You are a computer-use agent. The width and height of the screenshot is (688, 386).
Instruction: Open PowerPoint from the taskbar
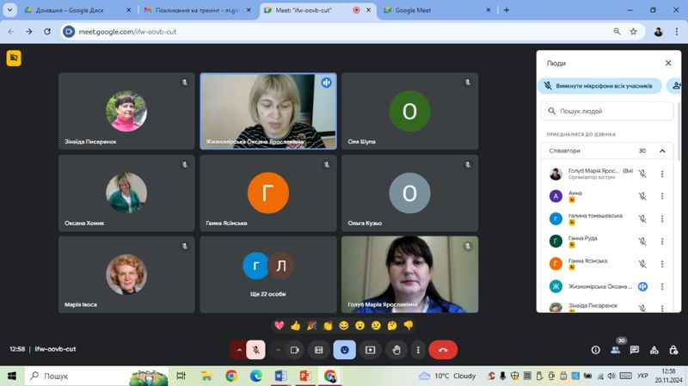pos(305,376)
